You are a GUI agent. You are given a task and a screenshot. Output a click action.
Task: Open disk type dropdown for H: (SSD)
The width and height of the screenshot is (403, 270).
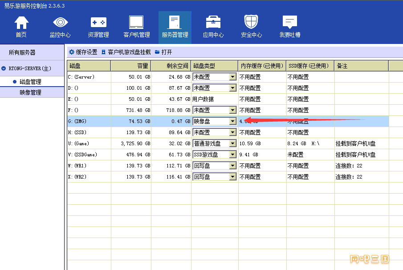(232, 132)
